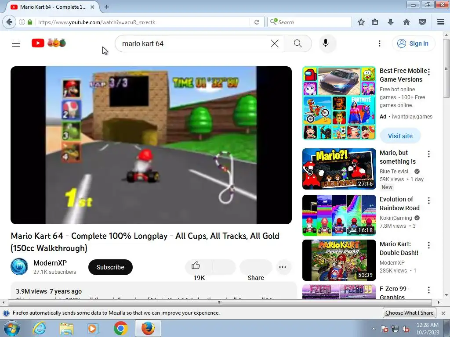The width and height of the screenshot is (450, 337).
Task: Open options for Mario Kart: Double Dash video
Action: point(429,245)
